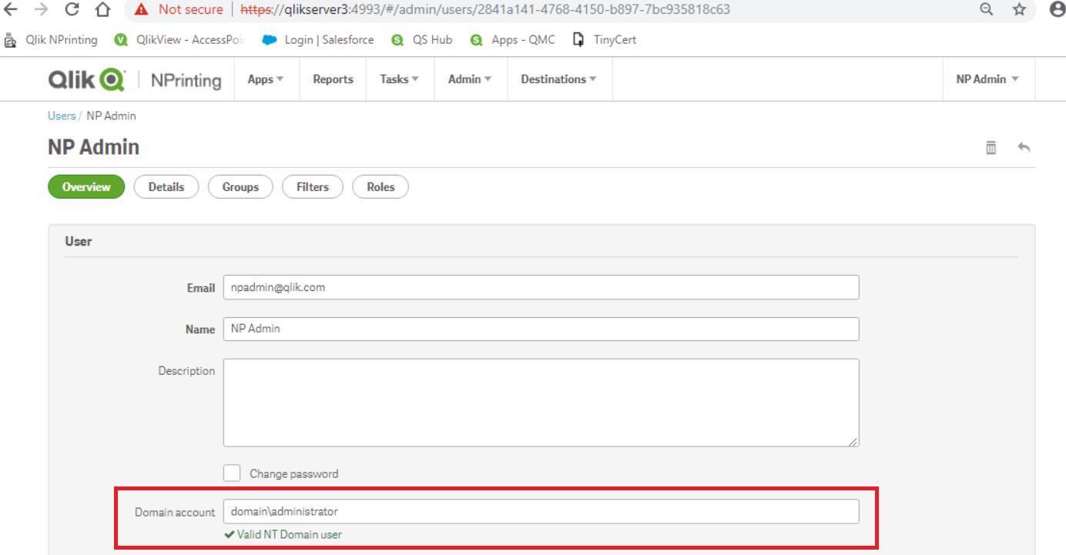
Task: Reload the page with refresh icon
Action: [72, 9]
